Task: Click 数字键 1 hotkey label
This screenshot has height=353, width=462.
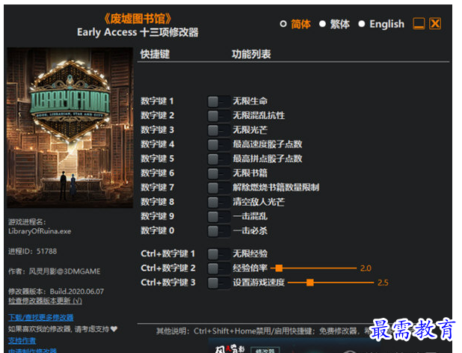Action: [157, 102]
